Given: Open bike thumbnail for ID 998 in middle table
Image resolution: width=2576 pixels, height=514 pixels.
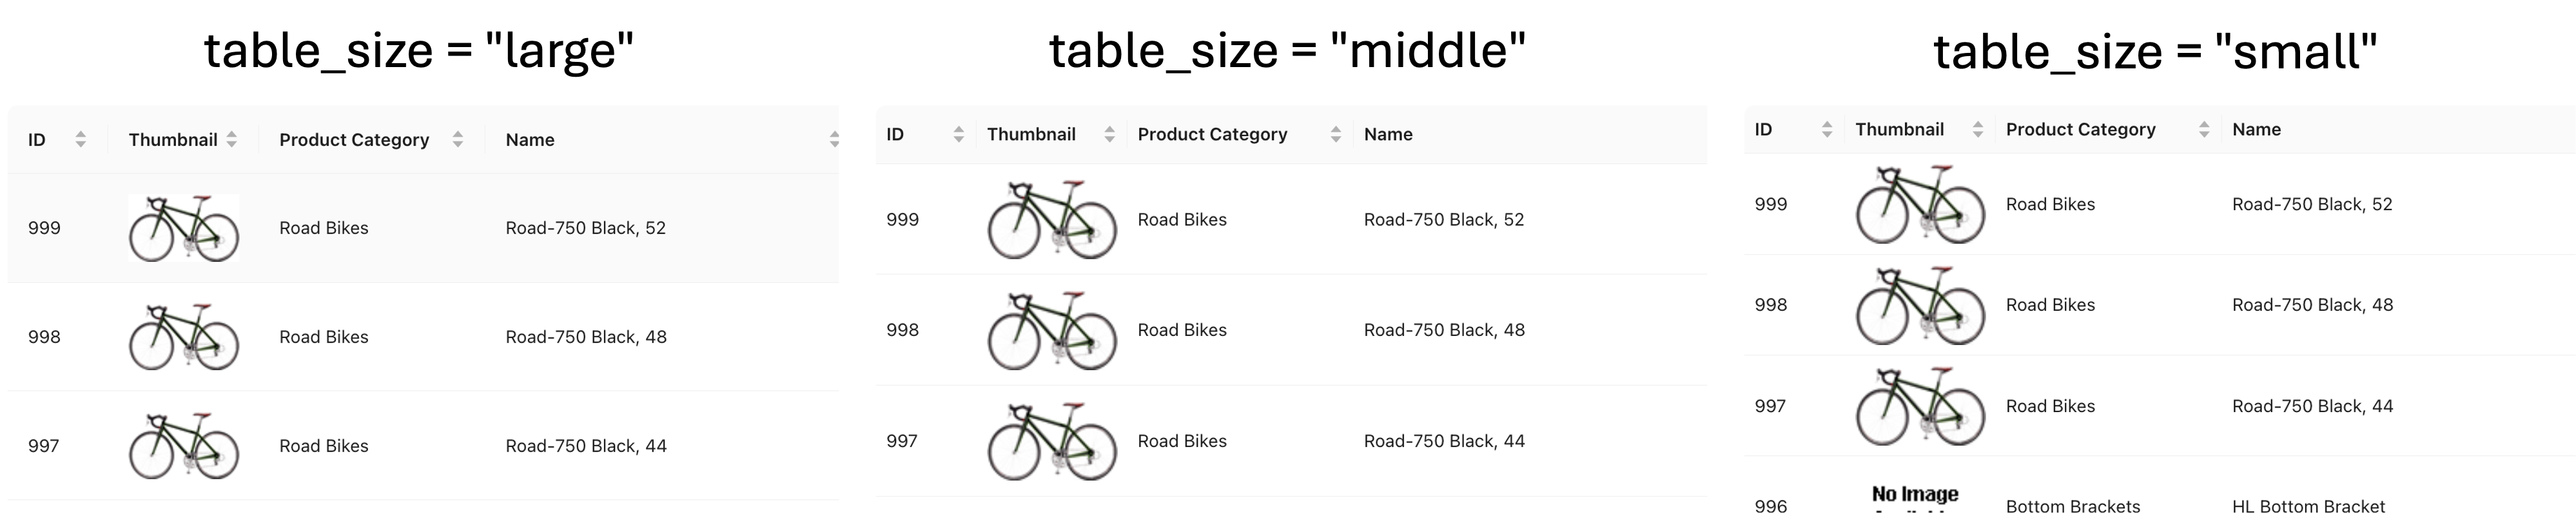Looking at the screenshot, I should [x=1051, y=330].
